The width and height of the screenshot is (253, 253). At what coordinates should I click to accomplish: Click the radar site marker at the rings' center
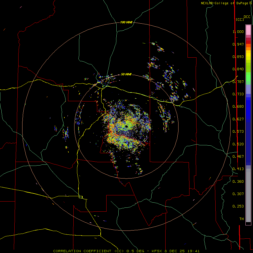(x=126, y=126)
